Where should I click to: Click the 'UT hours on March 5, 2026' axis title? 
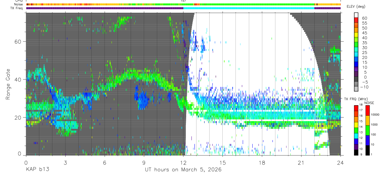point(183,170)
